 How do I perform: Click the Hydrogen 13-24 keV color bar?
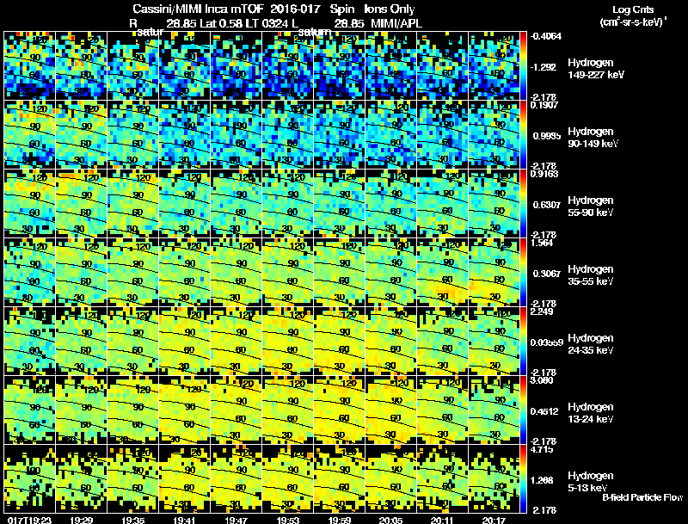point(523,410)
